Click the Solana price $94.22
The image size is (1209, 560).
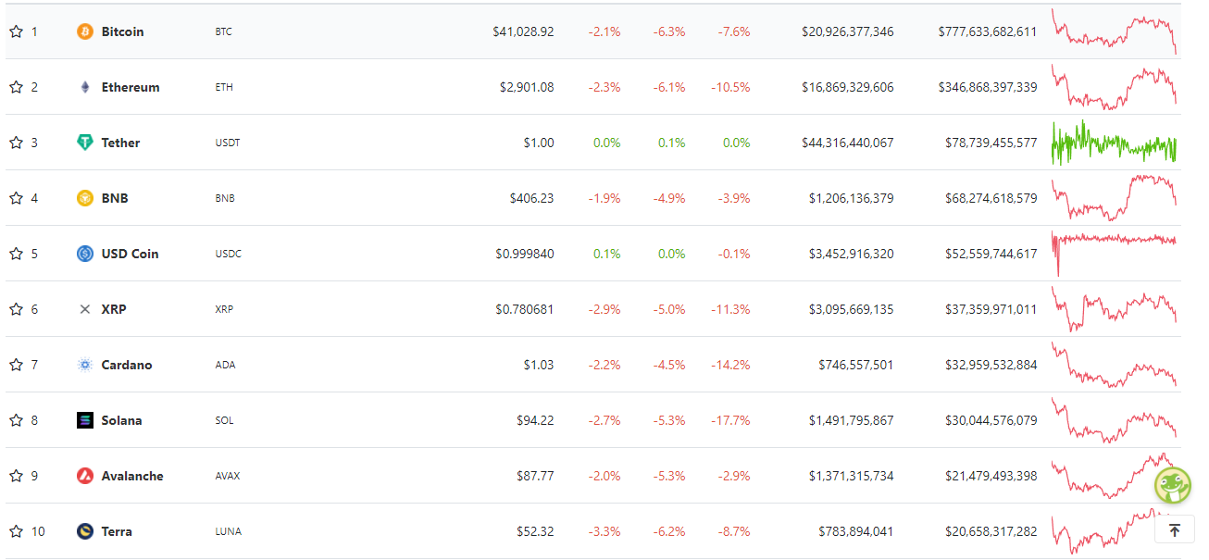point(535,420)
